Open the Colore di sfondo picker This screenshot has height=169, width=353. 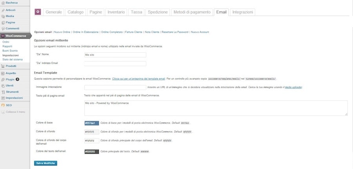click(x=92, y=132)
